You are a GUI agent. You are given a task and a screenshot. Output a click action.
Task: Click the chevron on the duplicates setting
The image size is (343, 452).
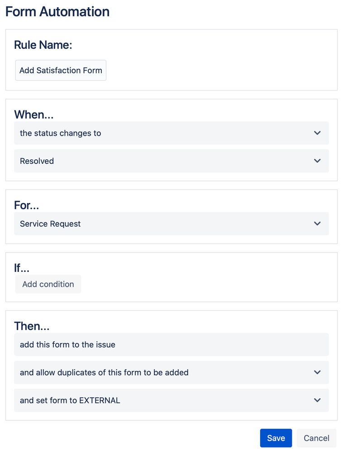click(x=317, y=372)
